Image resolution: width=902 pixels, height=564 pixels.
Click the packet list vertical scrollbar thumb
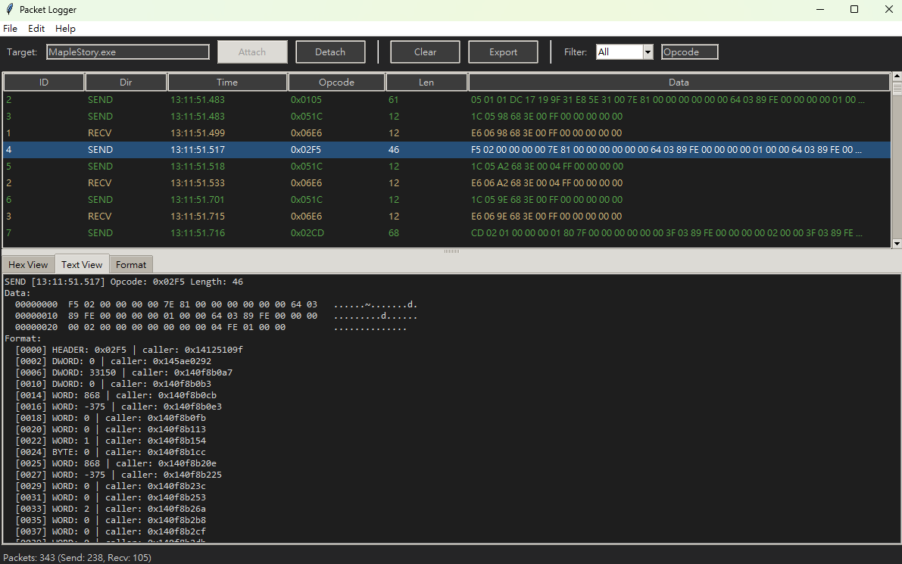tap(897, 87)
